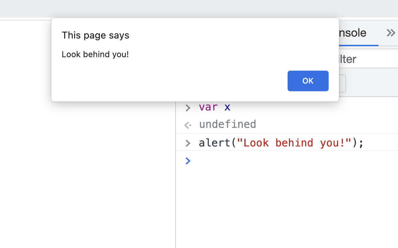The width and height of the screenshot is (398, 248).
Task: Focus the console Filter field
Action: pyautogui.click(x=368, y=59)
